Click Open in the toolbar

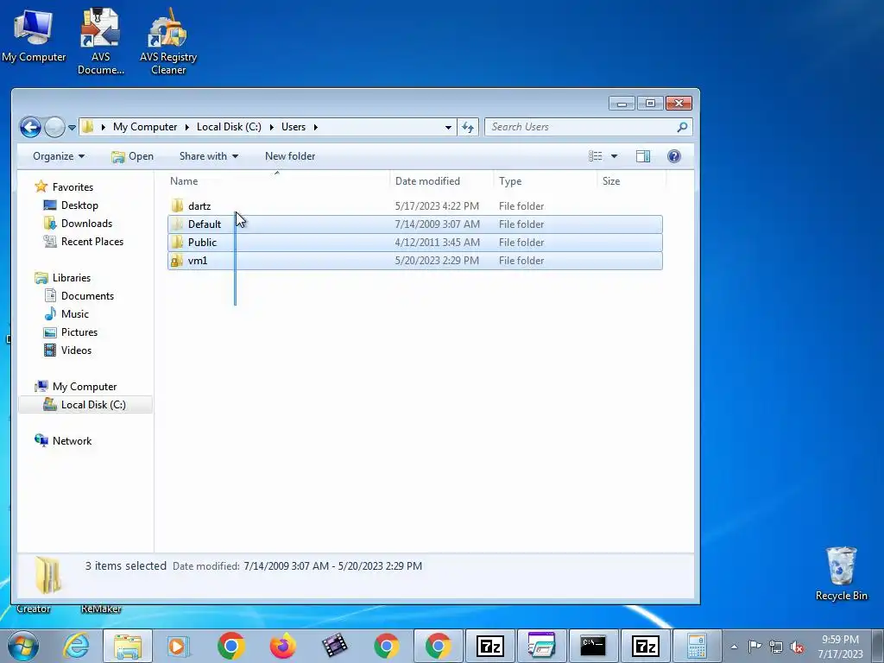132,156
